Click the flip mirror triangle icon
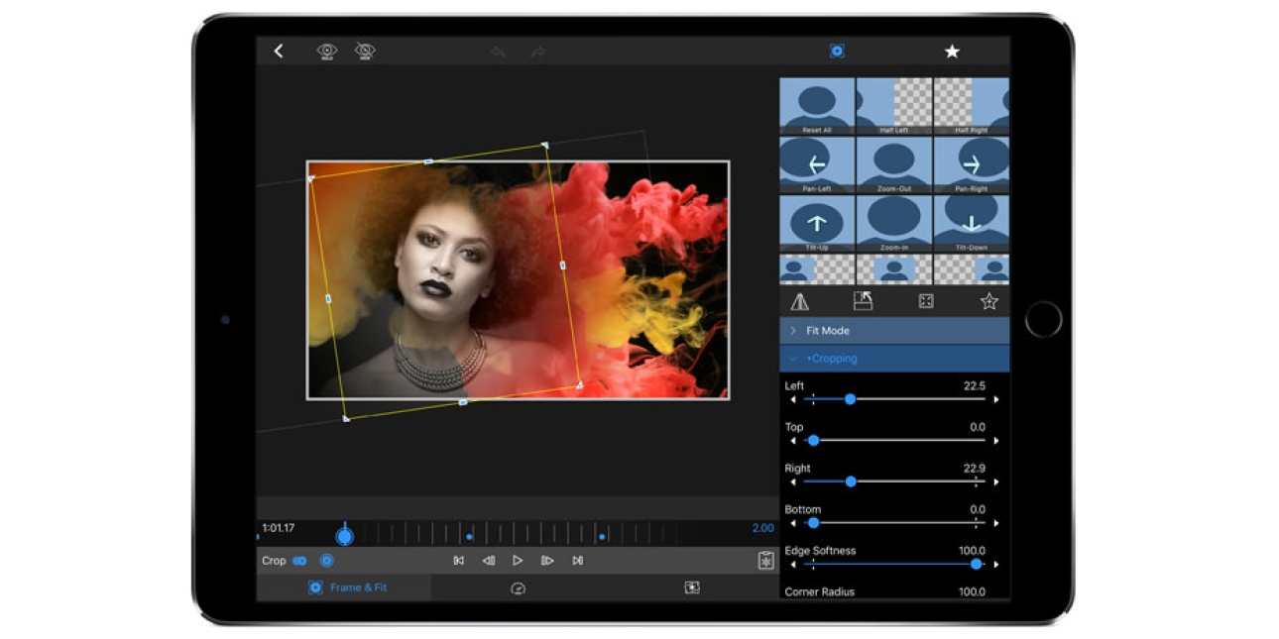The image size is (1279, 639). tap(800, 302)
